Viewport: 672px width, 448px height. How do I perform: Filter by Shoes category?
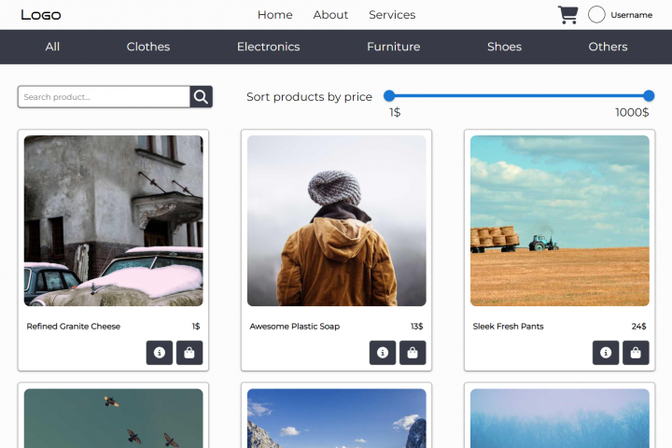coord(504,47)
